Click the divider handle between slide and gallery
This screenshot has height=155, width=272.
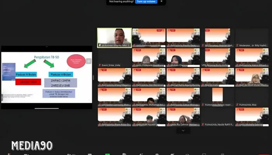click(x=93, y=77)
